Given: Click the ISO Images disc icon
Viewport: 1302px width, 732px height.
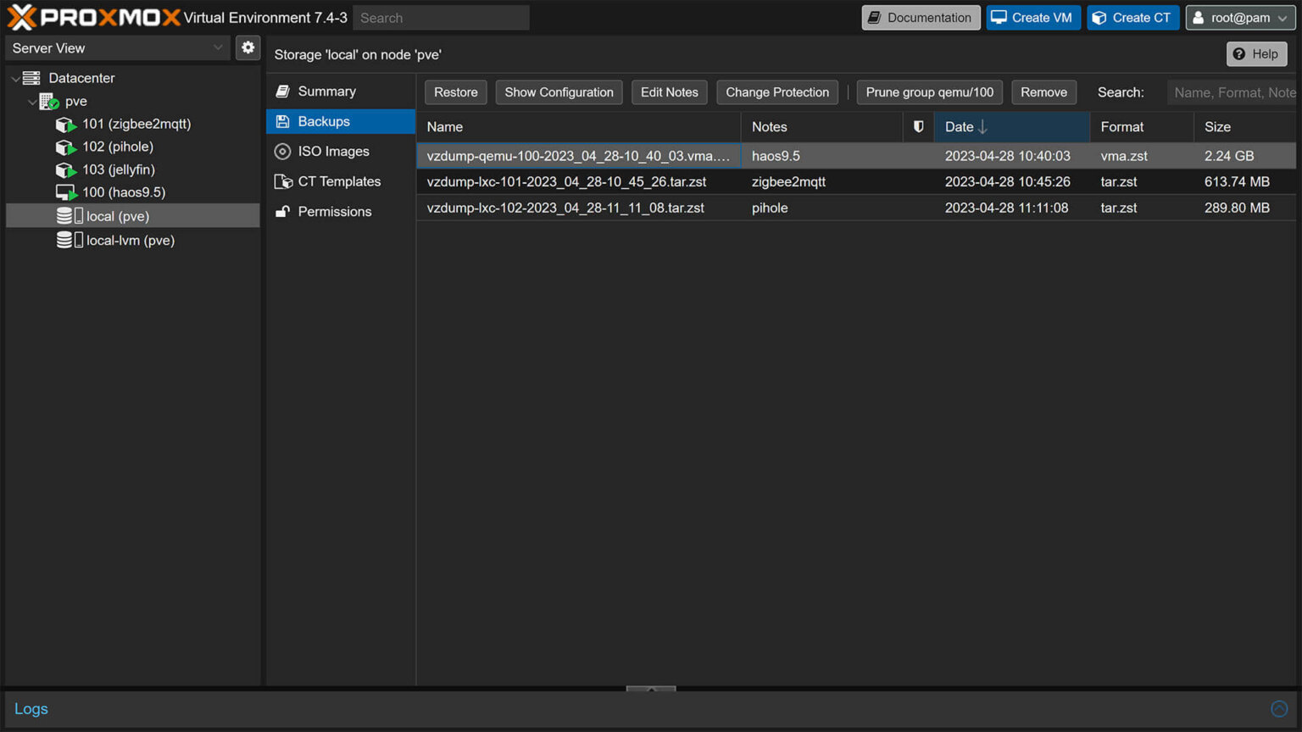Looking at the screenshot, I should pos(282,151).
